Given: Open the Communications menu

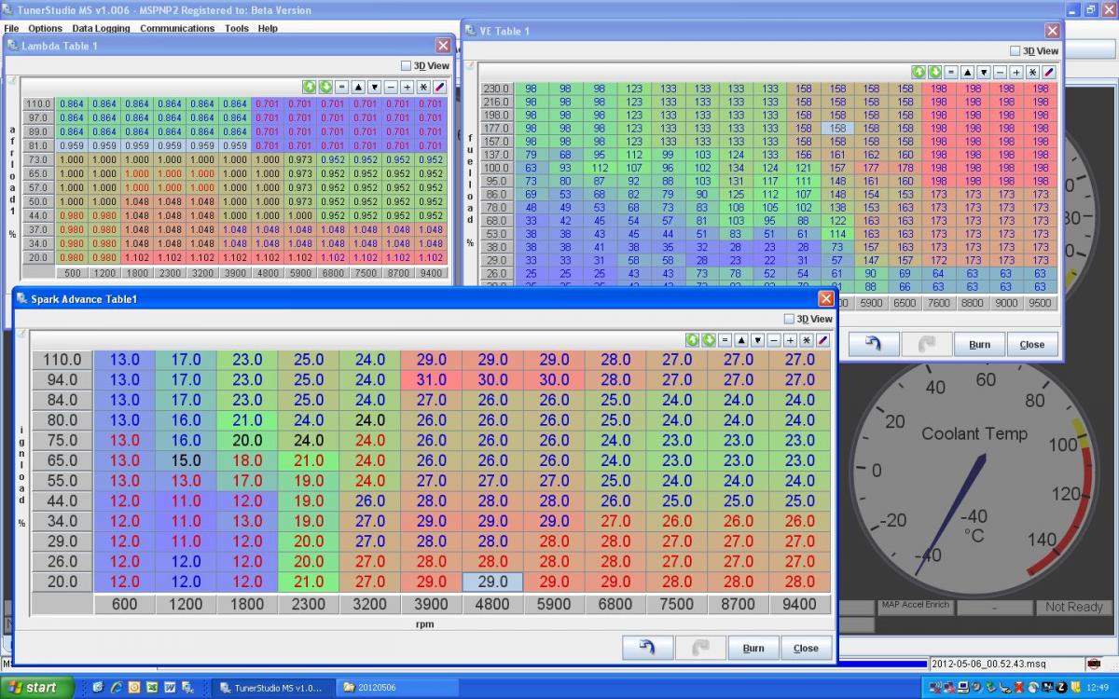Looking at the screenshot, I should (x=177, y=29).
